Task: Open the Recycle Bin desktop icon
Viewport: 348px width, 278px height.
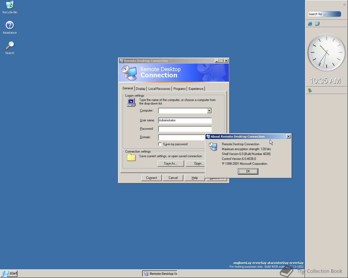Action: click(x=10, y=7)
